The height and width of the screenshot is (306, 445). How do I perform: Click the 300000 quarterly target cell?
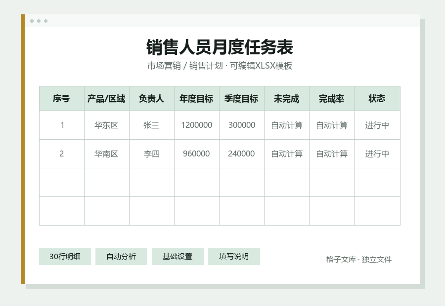241,125
